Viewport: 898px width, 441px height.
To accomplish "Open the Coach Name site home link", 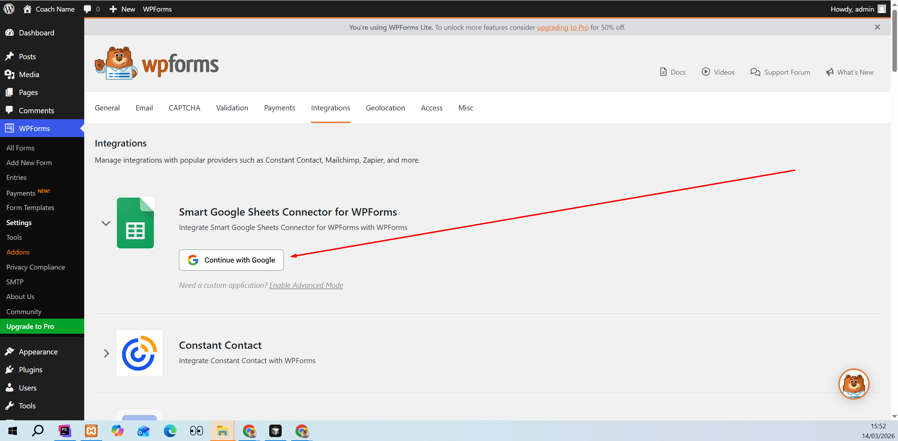I will 49,9.
